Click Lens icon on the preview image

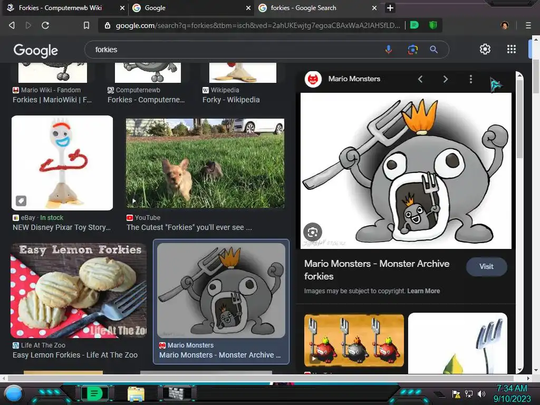coord(312,233)
